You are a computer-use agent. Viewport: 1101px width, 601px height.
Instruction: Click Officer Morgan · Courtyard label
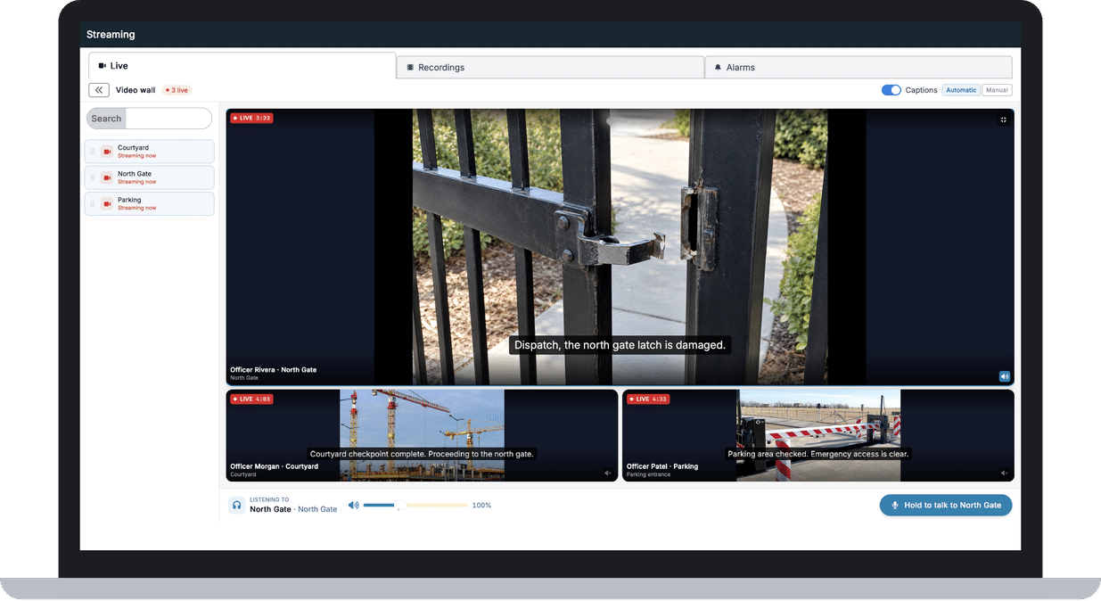[275, 465]
